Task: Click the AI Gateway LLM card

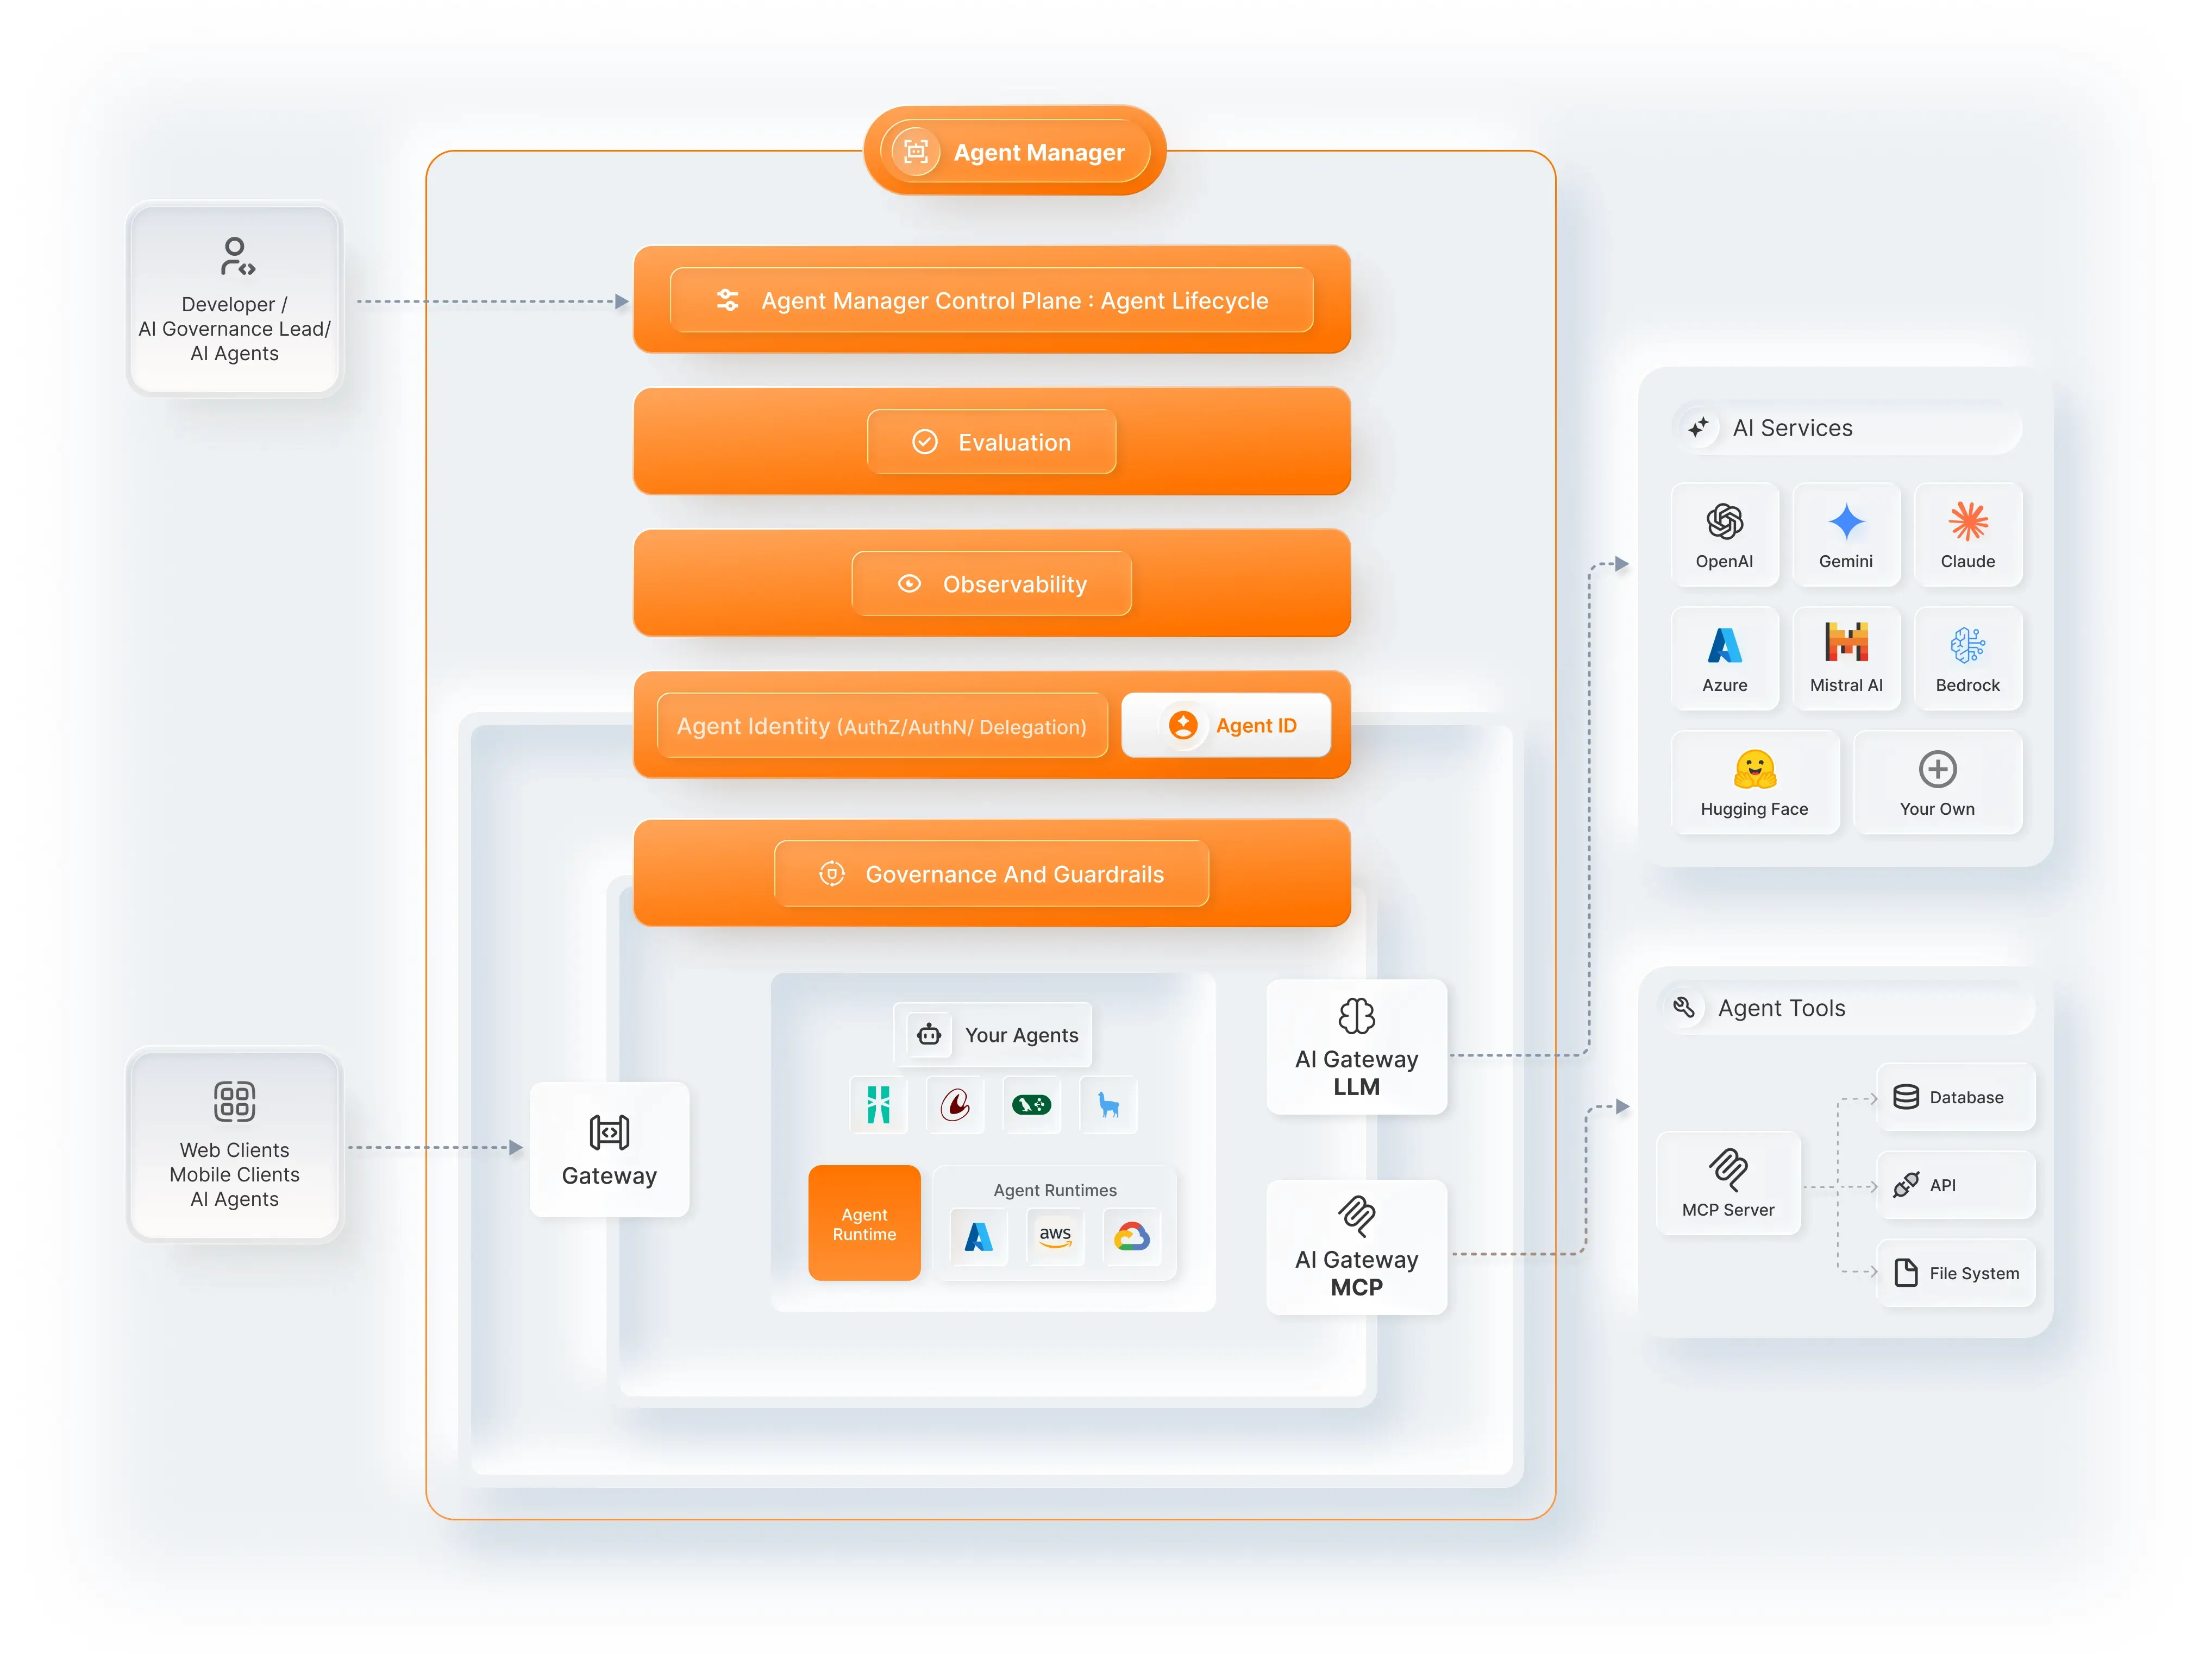Action: click(1356, 1046)
